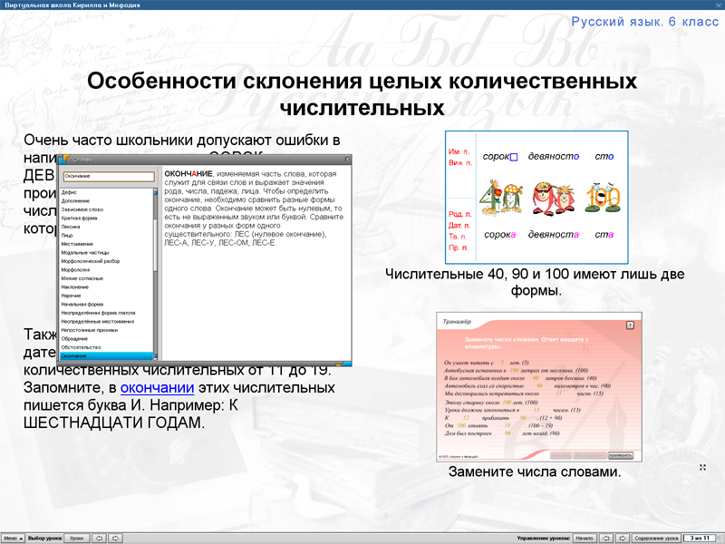725x544 pixels.
Task: Click the back arrow beside Начало button
Action: [606, 537]
